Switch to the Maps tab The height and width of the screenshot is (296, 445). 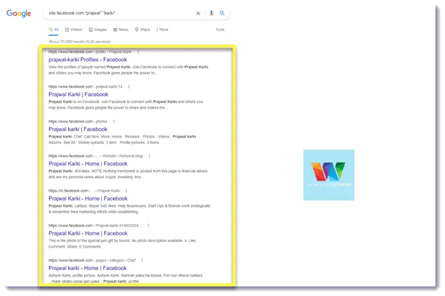click(142, 29)
